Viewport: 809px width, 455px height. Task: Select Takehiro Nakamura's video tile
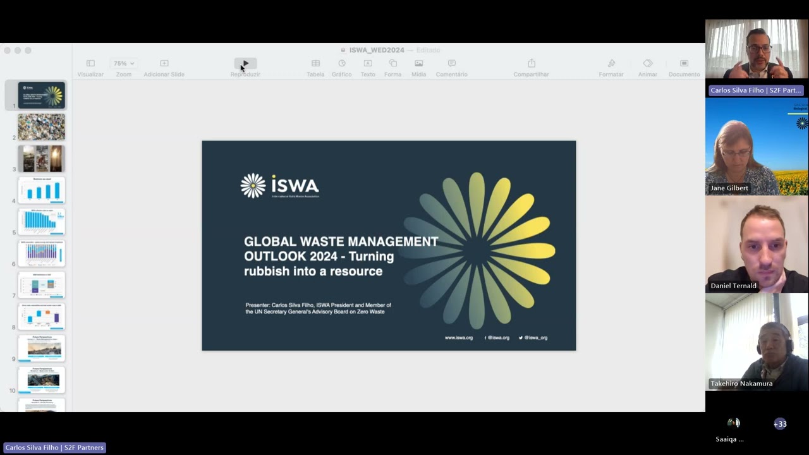click(757, 342)
